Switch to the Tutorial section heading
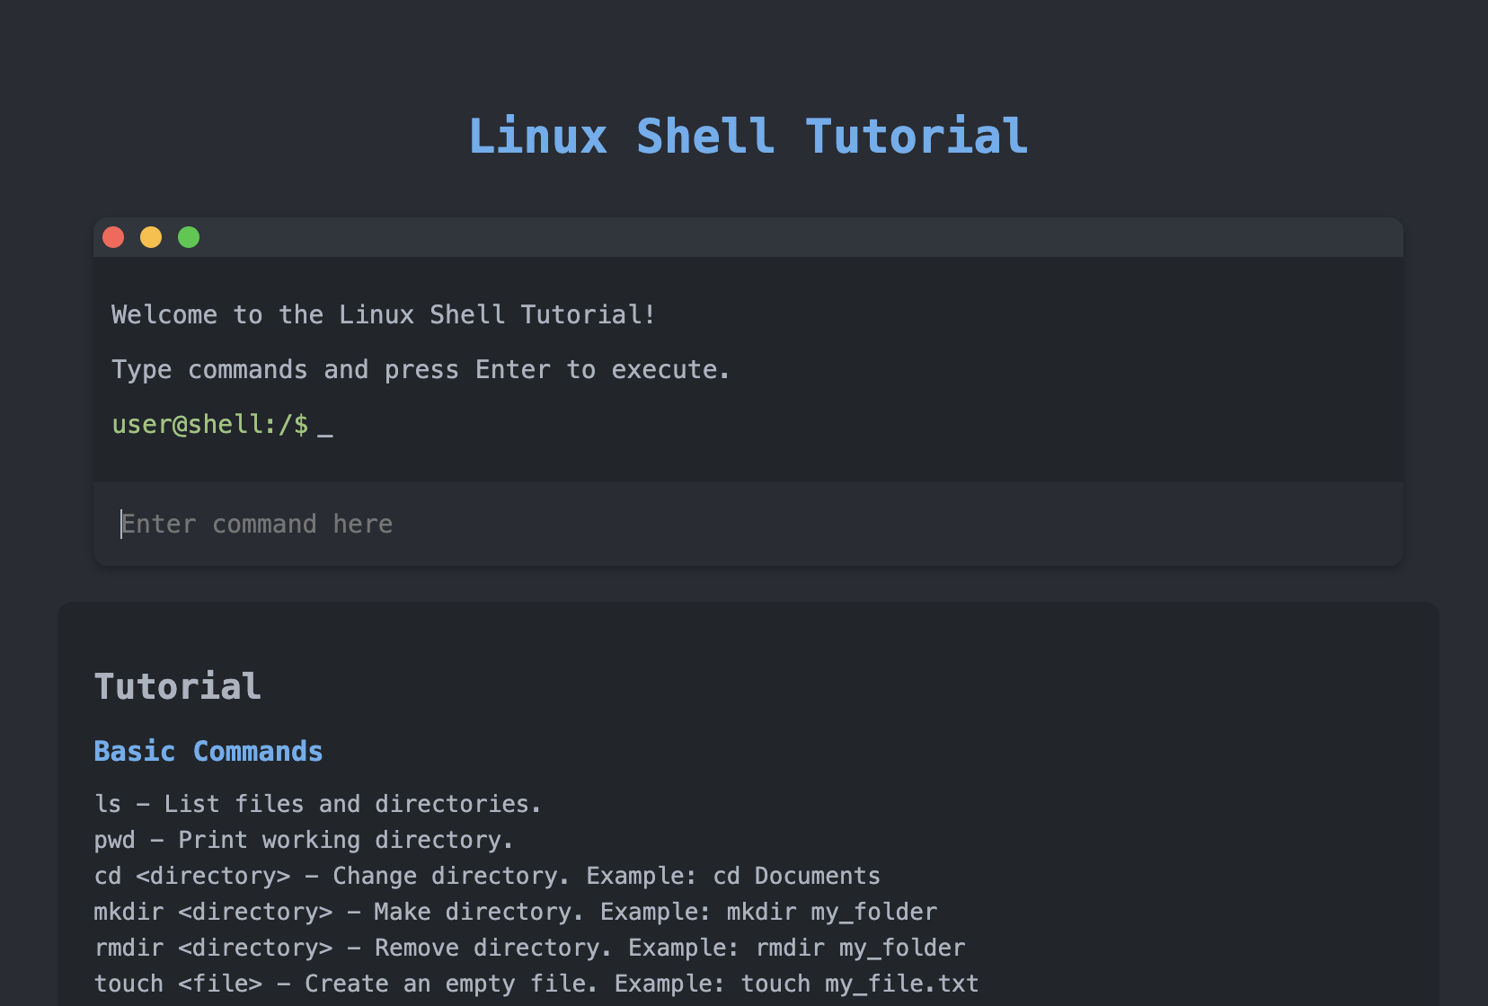 point(177,685)
